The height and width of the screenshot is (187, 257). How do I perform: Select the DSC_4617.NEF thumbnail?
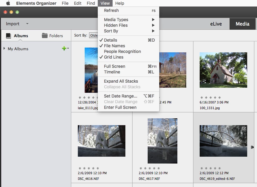[x=163, y=141]
